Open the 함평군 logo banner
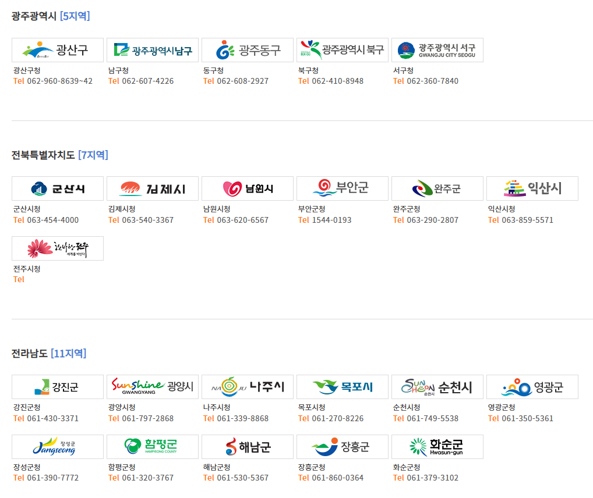Viewport: 593px width, 498px height. pos(153,447)
